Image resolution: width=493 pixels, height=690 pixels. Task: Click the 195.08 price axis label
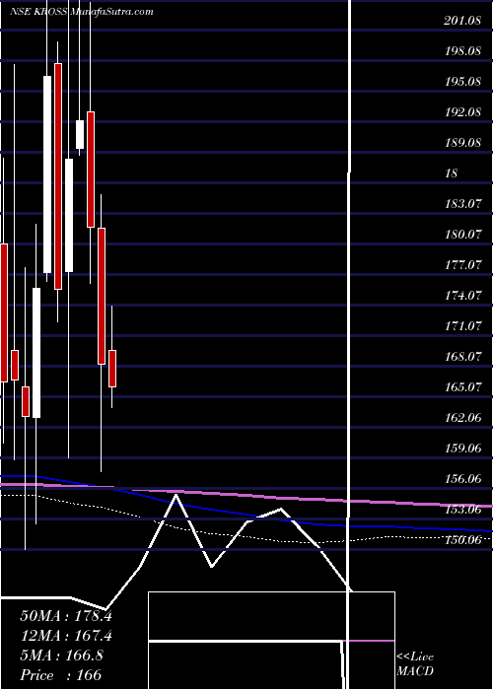pyautogui.click(x=461, y=82)
